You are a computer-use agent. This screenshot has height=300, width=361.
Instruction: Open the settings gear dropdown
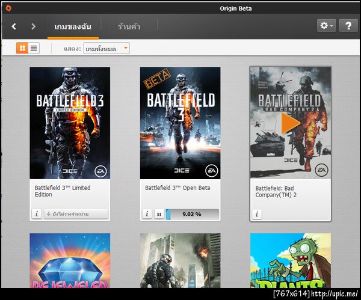coord(326,25)
